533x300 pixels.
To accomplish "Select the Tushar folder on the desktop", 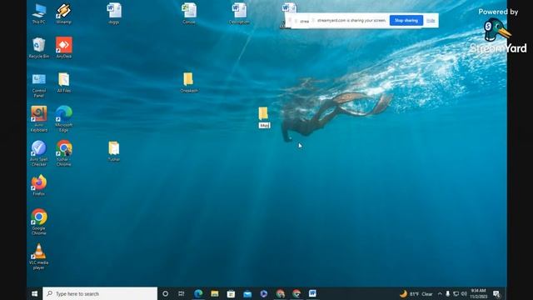I will coord(114,152).
